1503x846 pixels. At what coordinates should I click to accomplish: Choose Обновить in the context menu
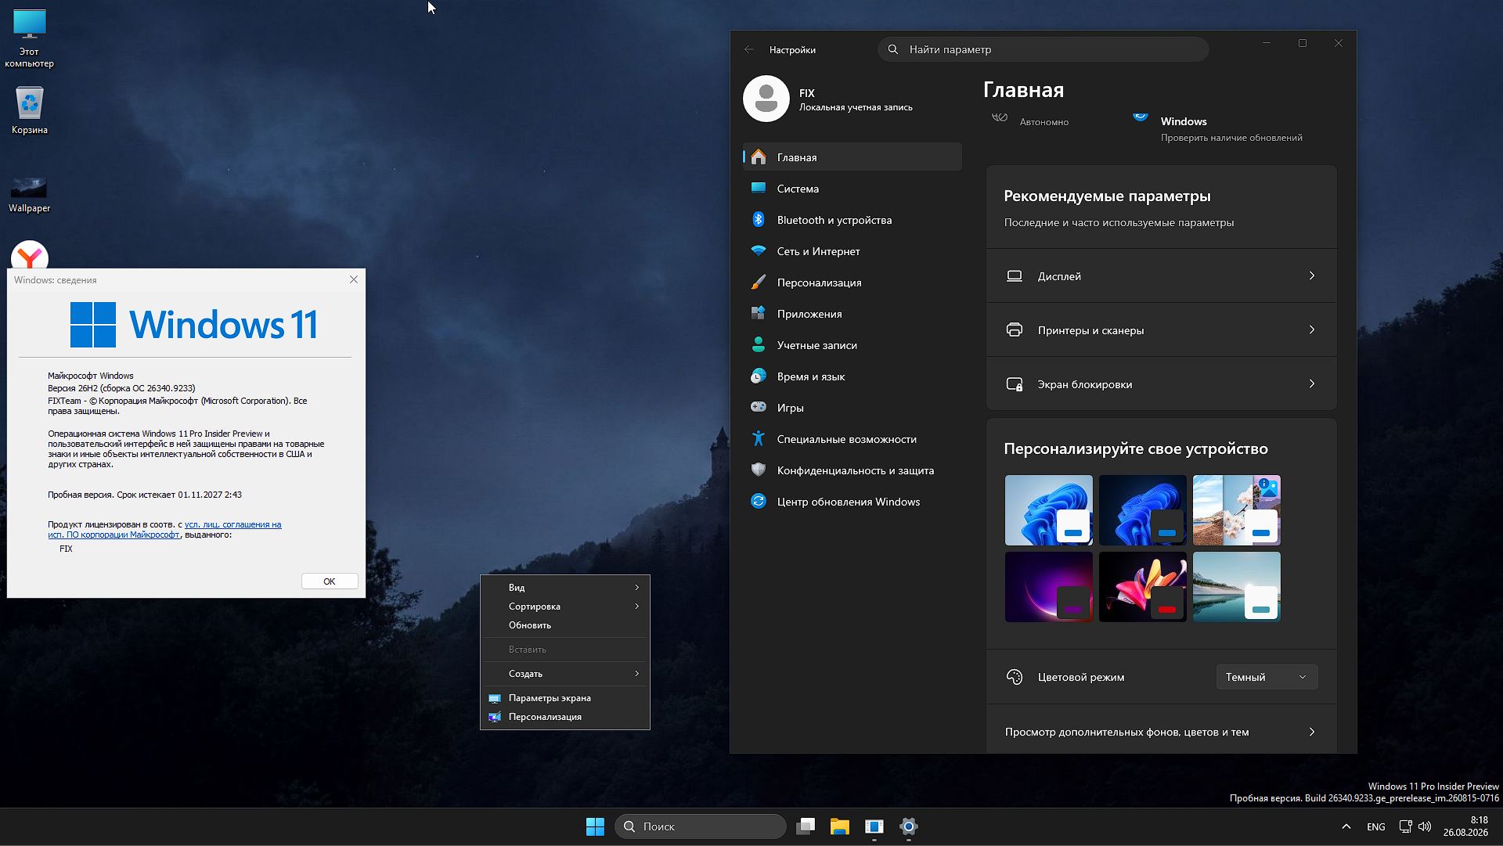click(565, 625)
